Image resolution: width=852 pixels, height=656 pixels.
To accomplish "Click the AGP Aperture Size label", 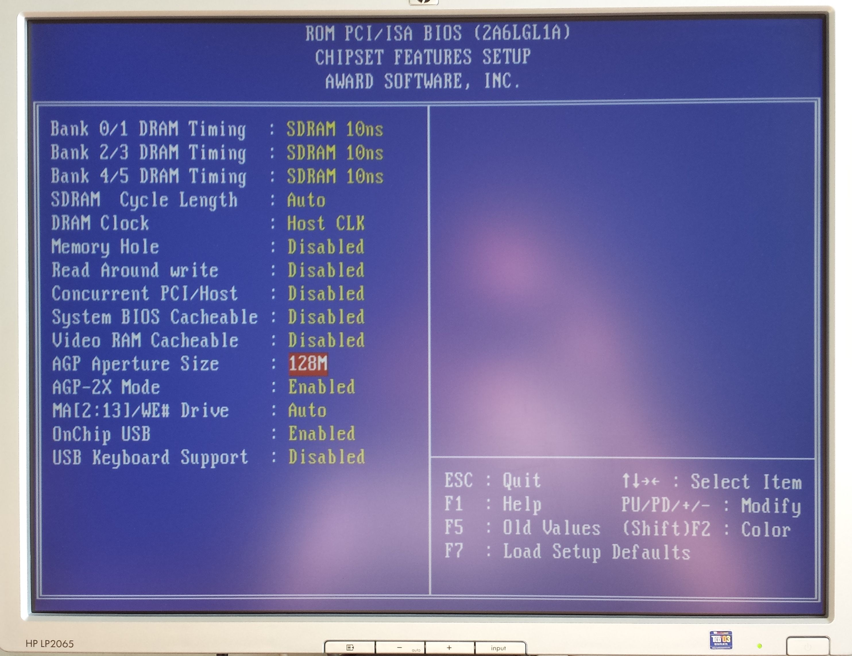I will [135, 364].
